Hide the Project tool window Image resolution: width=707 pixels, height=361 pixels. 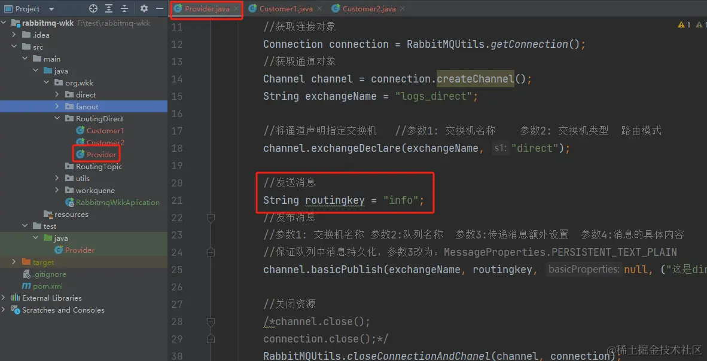(159, 8)
